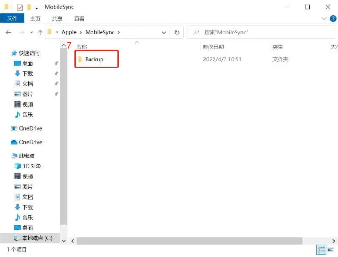Click the MobileSync breadcrumb in address bar
Viewport: 338px width, 257px height.
100,32
